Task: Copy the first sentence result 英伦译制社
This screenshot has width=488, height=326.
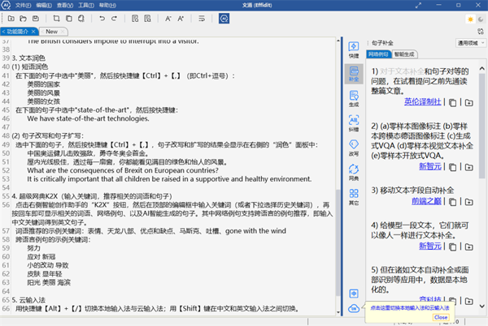Action: [x=454, y=102]
